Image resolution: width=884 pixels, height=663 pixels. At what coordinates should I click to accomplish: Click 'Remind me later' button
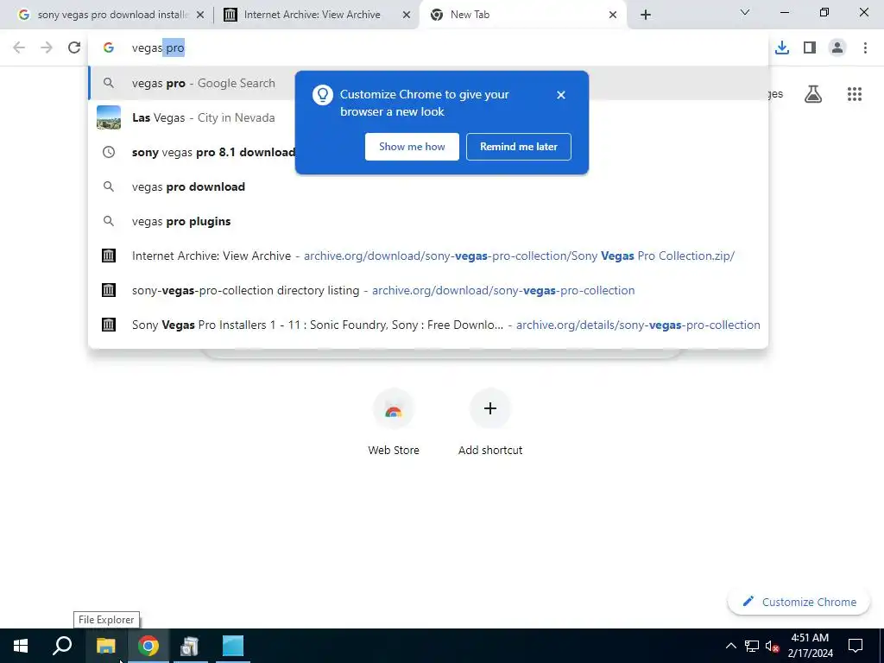pyautogui.click(x=519, y=147)
